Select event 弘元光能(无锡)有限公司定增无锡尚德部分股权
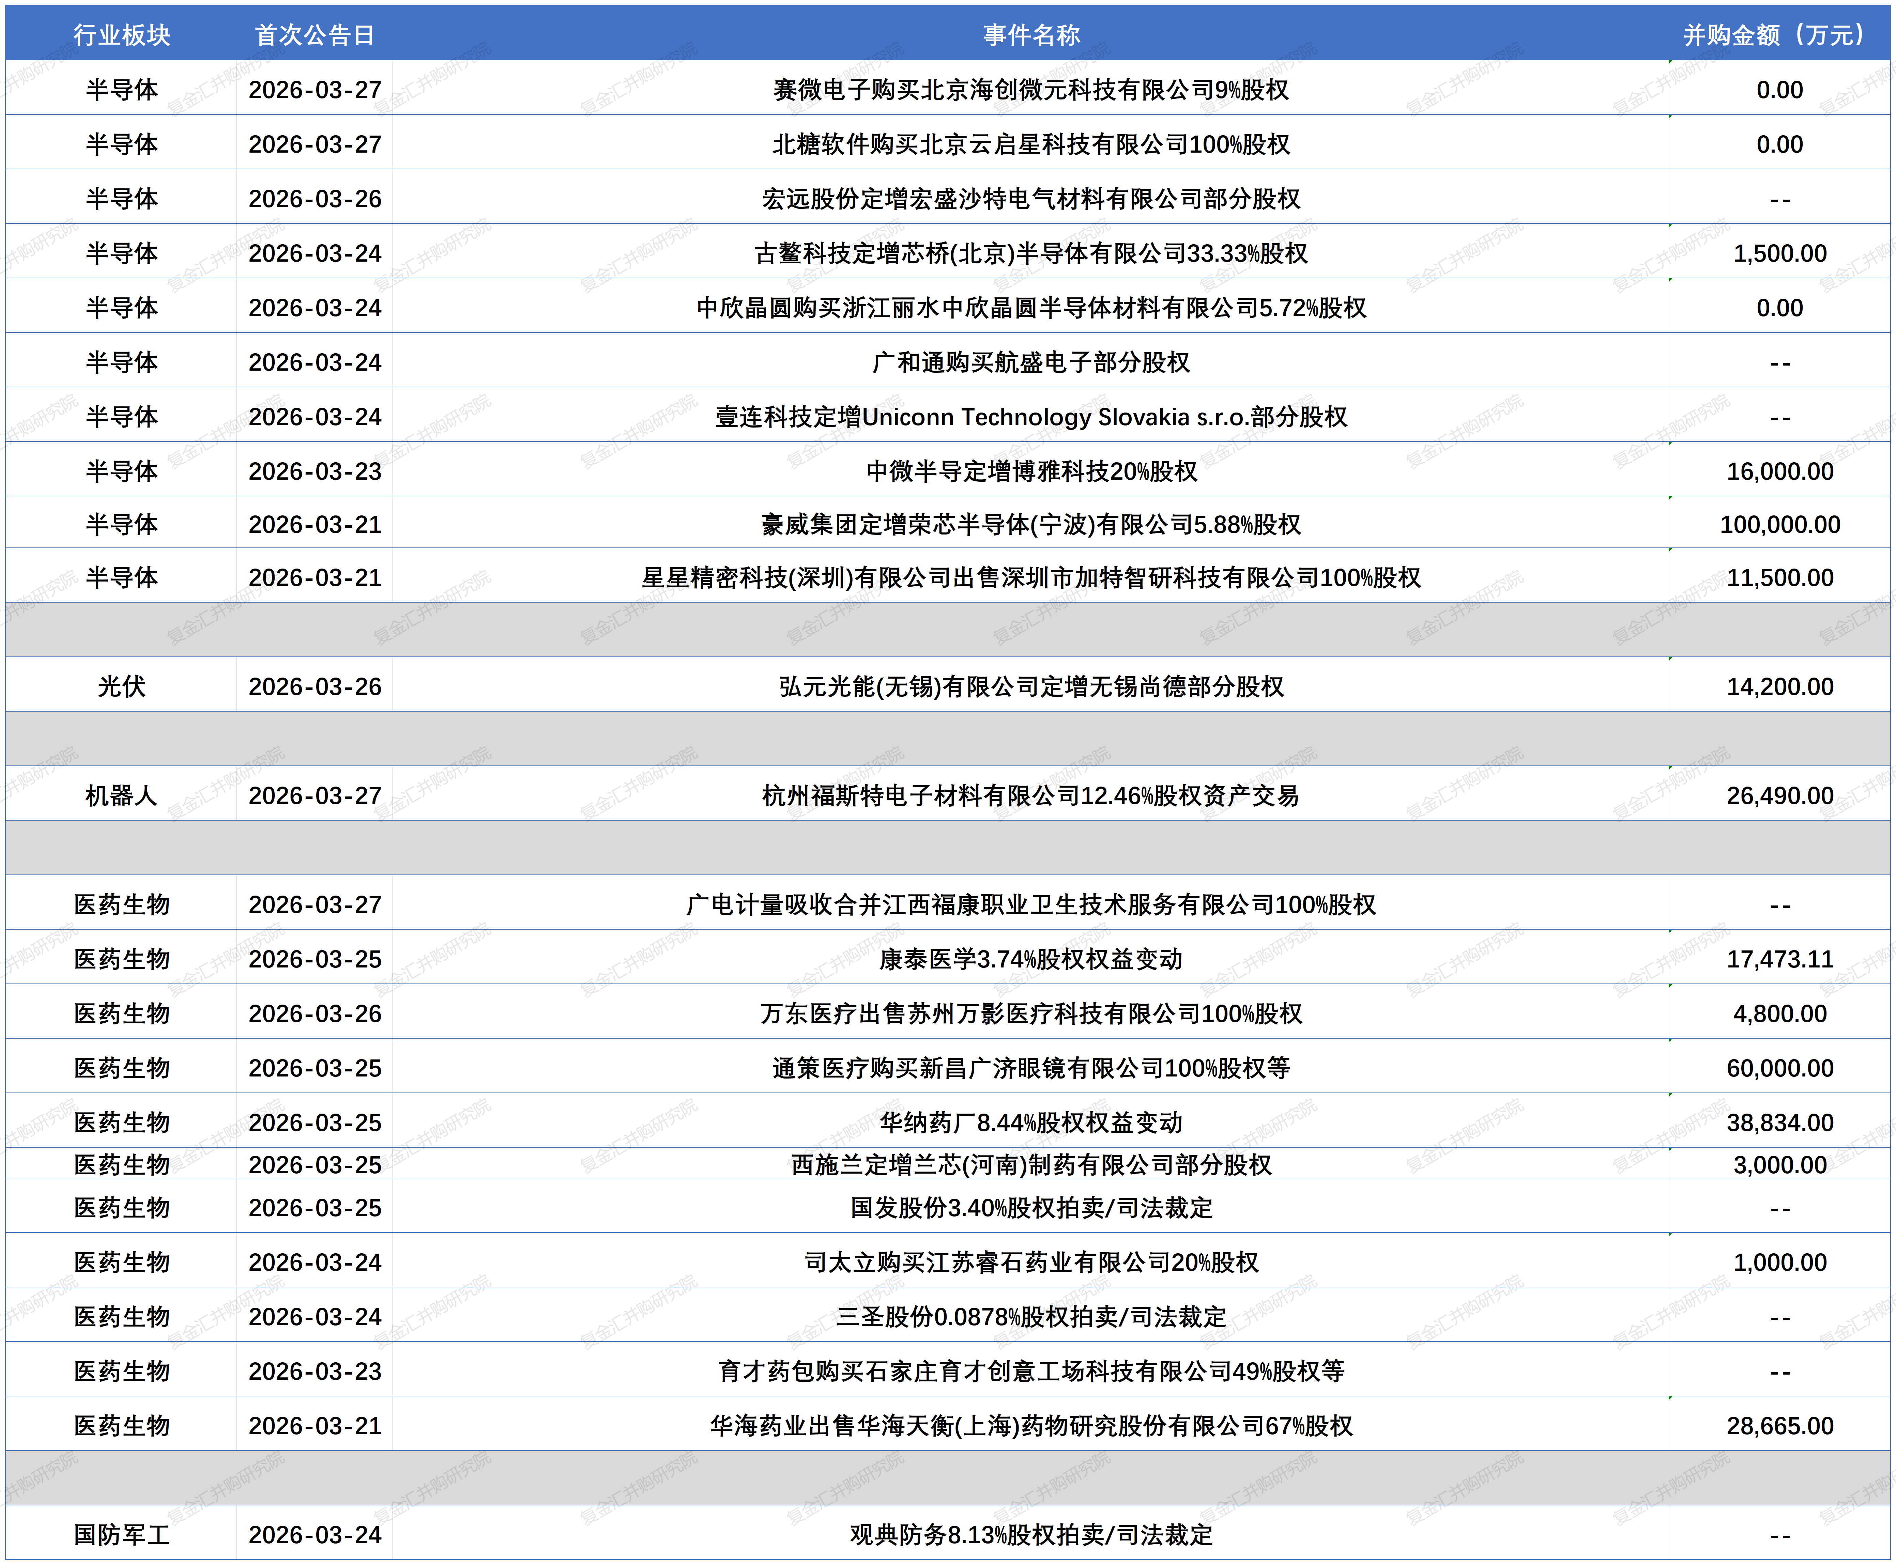This screenshot has width=1896, height=1565. click(x=1031, y=687)
